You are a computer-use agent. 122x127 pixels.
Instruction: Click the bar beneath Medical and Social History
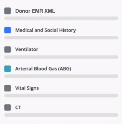pos(61,37)
